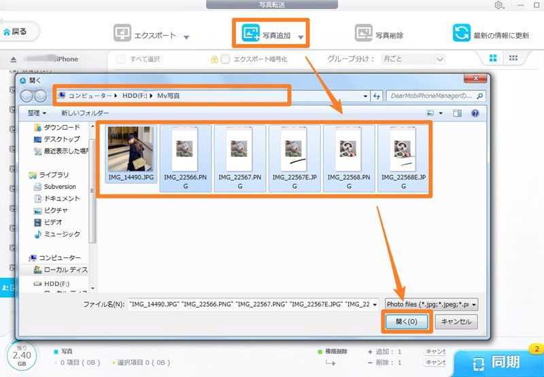Select ミュージック library
Screen dimensions: 544x377
(x=57, y=234)
